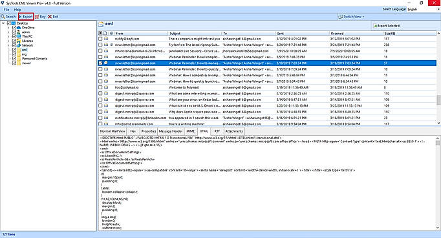Uncheck the OneDrive checkbox in tree
Viewport: 441px width, 238px height.
click(14, 28)
